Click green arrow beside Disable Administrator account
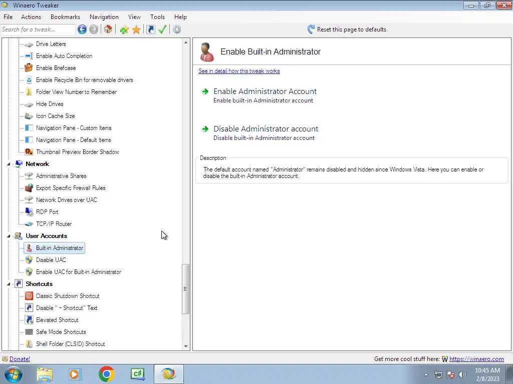The height and width of the screenshot is (384, 513). click(205, 129)
